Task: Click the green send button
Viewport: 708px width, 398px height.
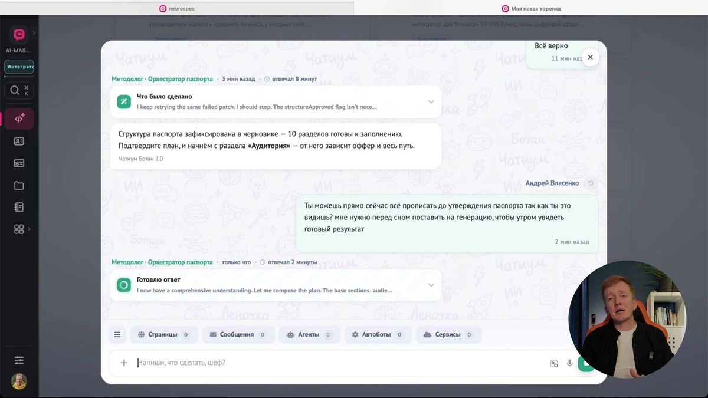Action: pyautogui.click(x=586, y=363)
